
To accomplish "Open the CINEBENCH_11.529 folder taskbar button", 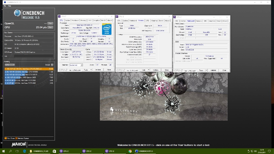I will [x=39, y=151].
